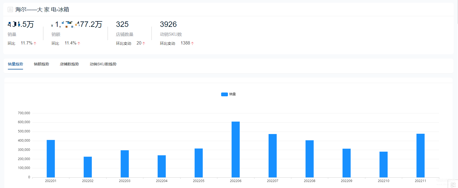Click the 11.7% change value
This screenshot has height=188, width=458.
coord(27,43)
